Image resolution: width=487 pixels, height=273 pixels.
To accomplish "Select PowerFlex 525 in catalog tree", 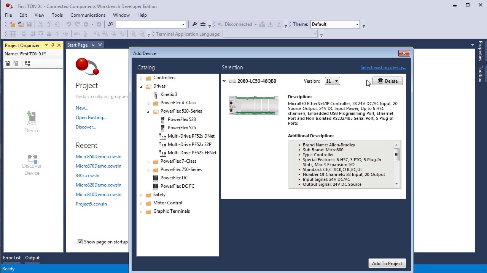I will point(181,128).
